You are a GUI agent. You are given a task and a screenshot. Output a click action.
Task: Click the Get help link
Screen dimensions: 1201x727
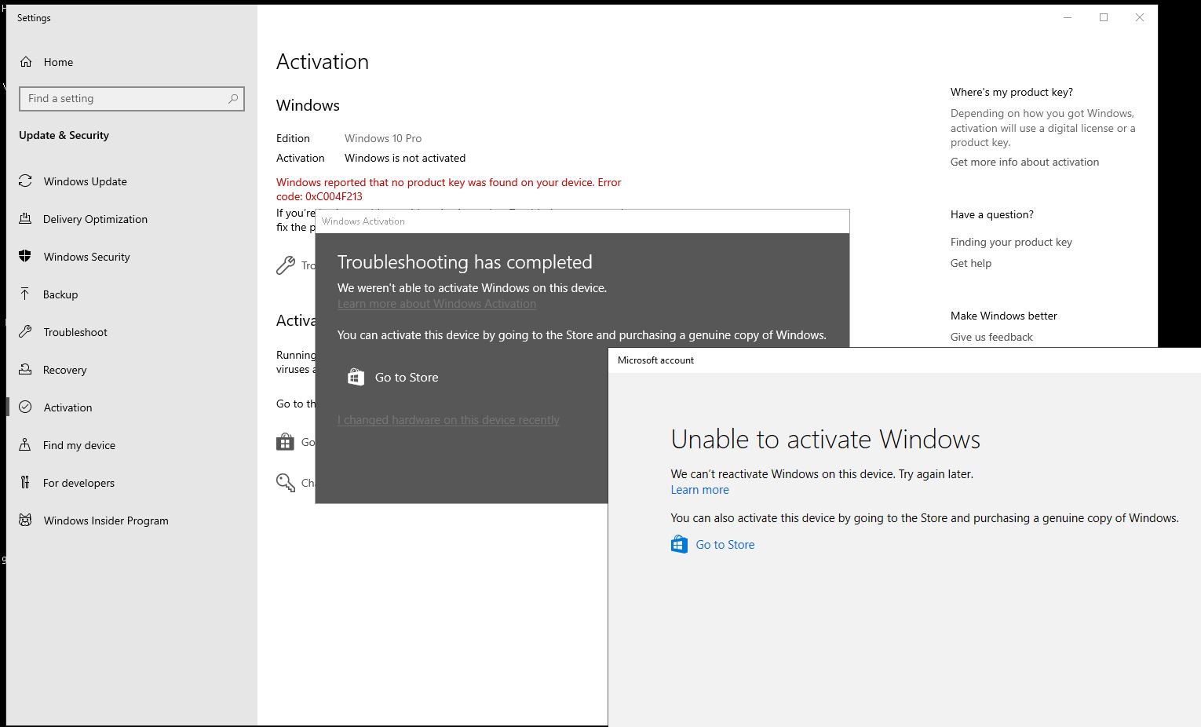[x=971, y=263]
